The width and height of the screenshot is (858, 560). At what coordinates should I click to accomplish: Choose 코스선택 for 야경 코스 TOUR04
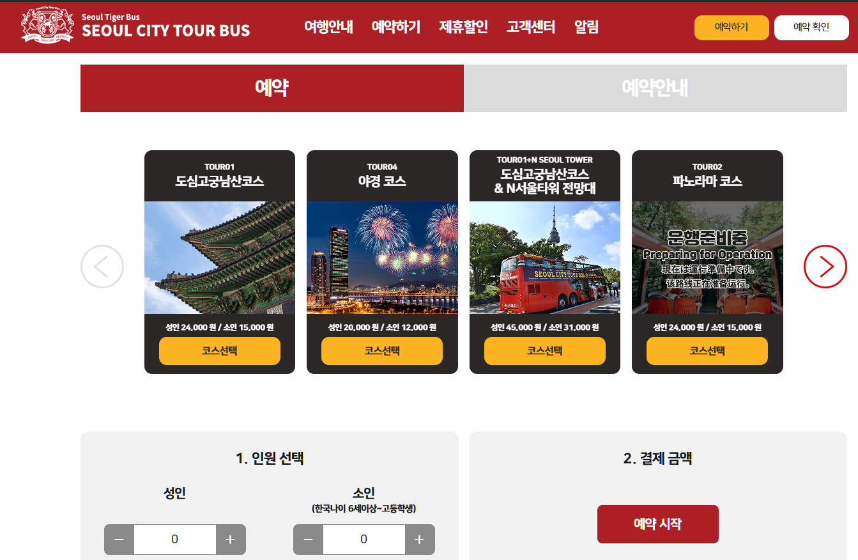[382, 351]
